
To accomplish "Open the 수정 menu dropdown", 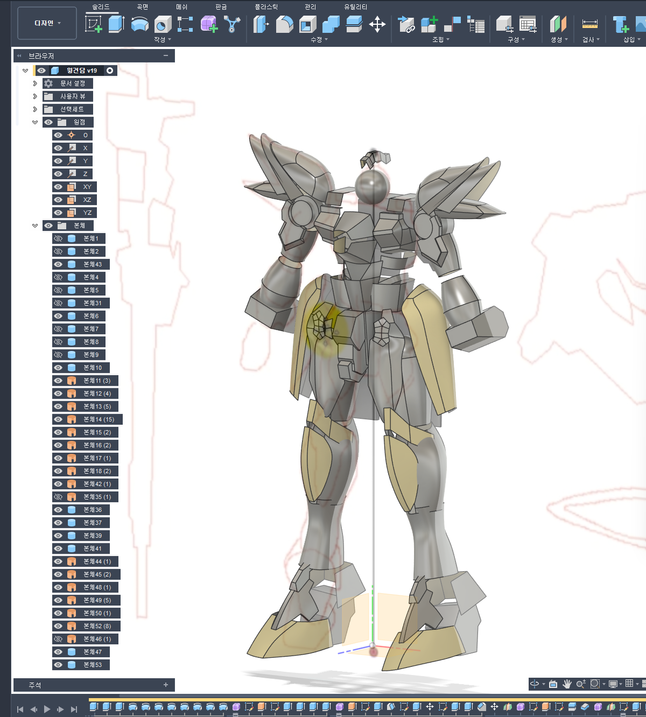I will click(x=319, y=39).
